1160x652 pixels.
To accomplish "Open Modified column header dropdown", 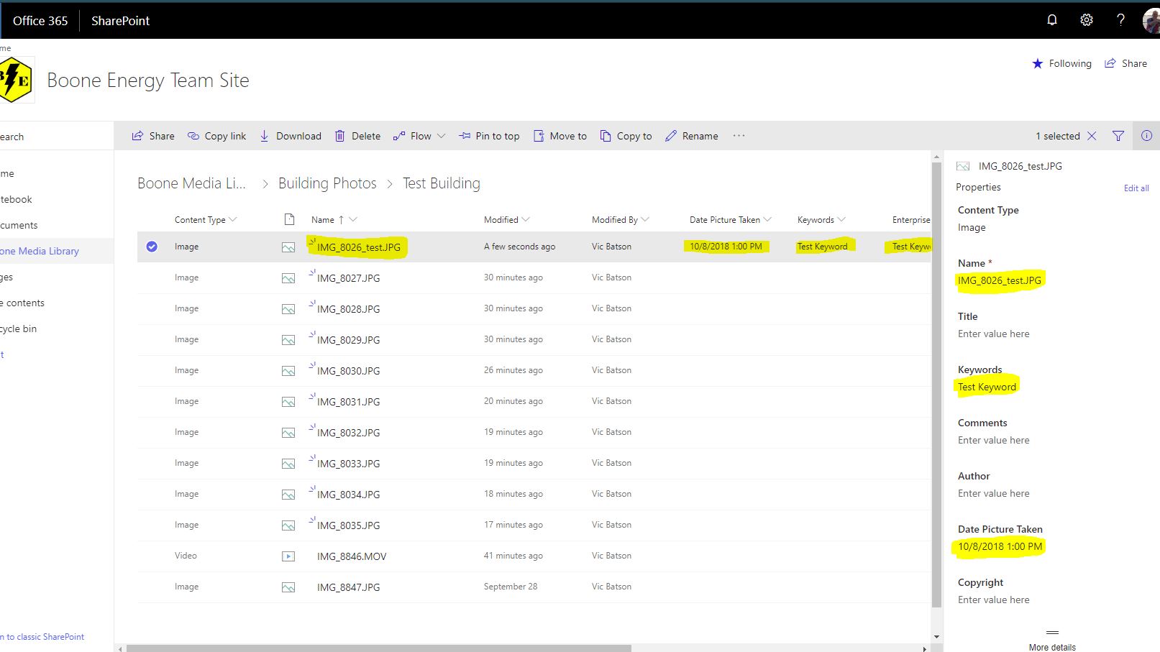I will click(507, 220).
